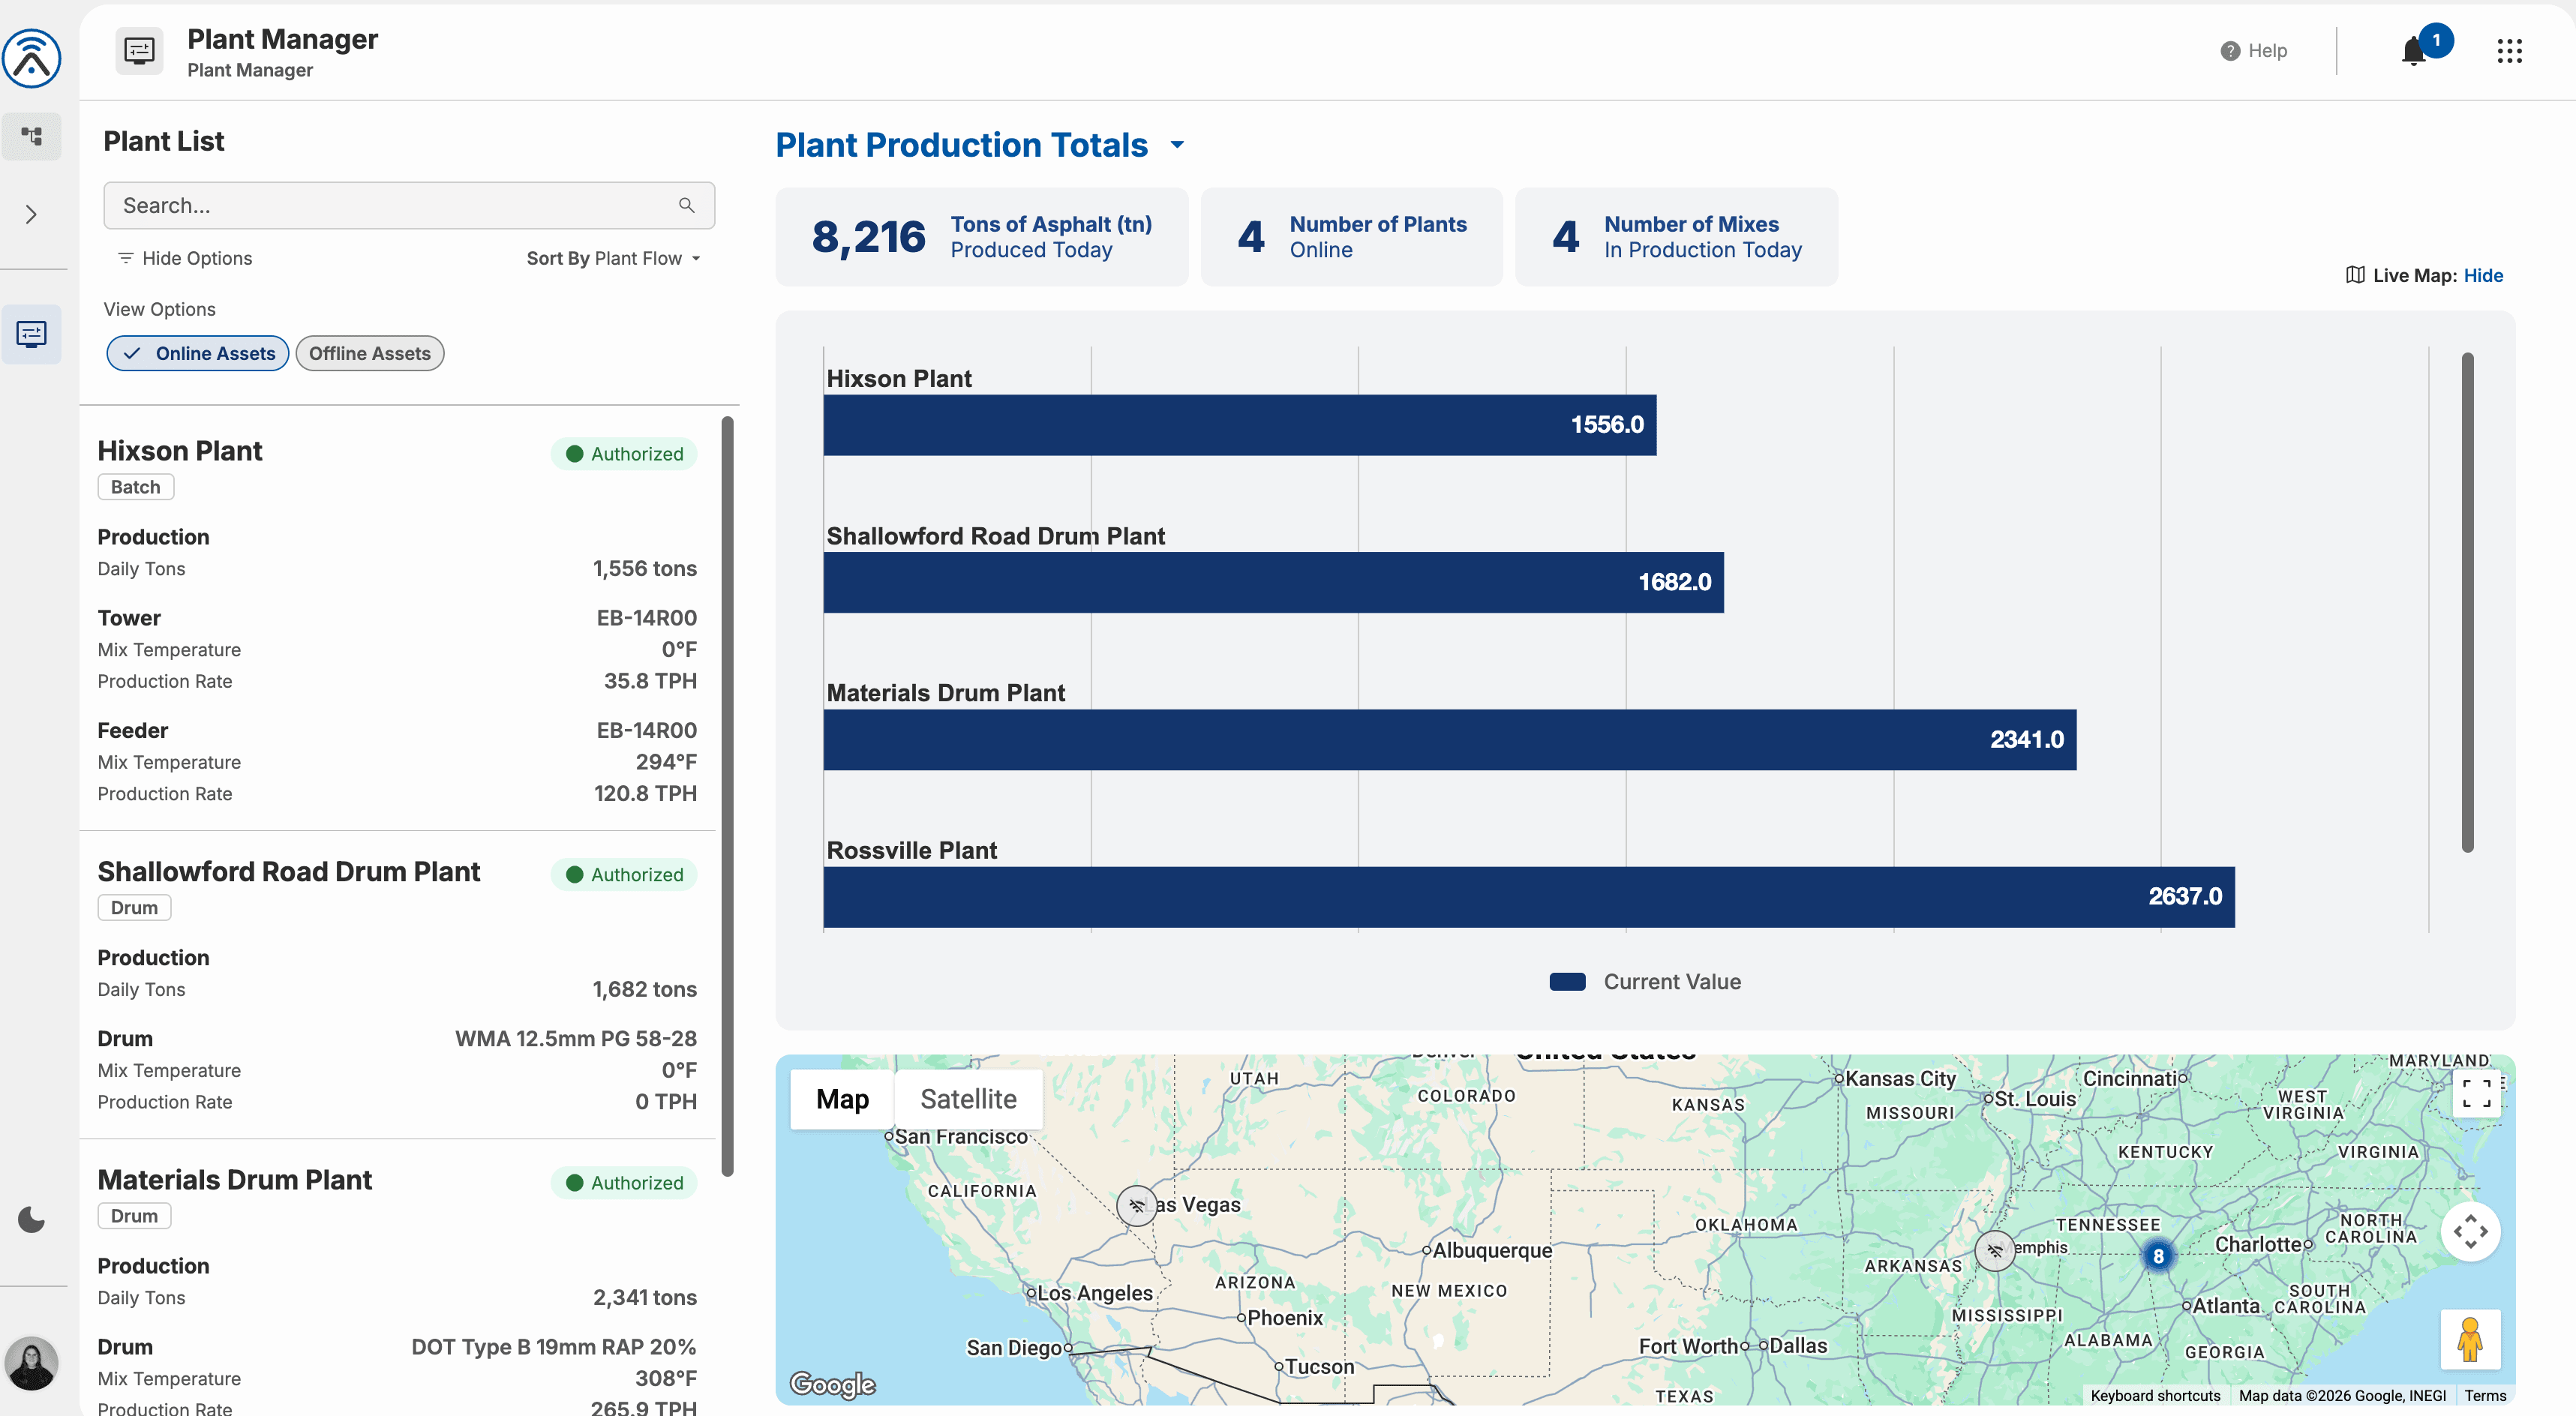This screenshot has width=2576, height=1416.
Task: Enable Offline Assets filter chip
Action: [x=369, y=353]
